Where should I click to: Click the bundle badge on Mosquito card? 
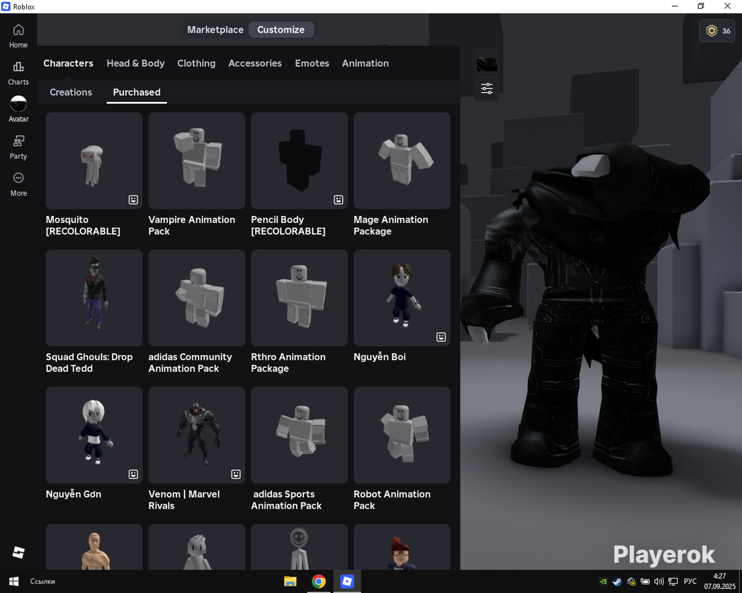coord(134,200)
